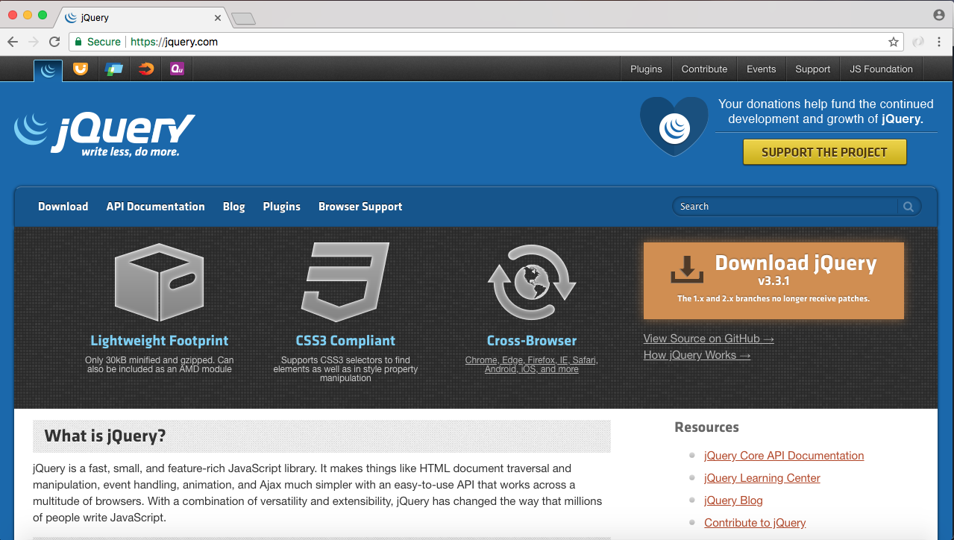Click the download arrow icon on orange button
This screenshot has width=954, height=540.
click(687, 269)
